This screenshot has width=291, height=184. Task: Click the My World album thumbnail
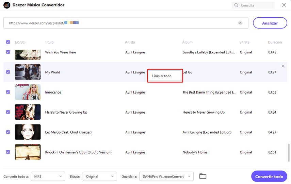28,72
